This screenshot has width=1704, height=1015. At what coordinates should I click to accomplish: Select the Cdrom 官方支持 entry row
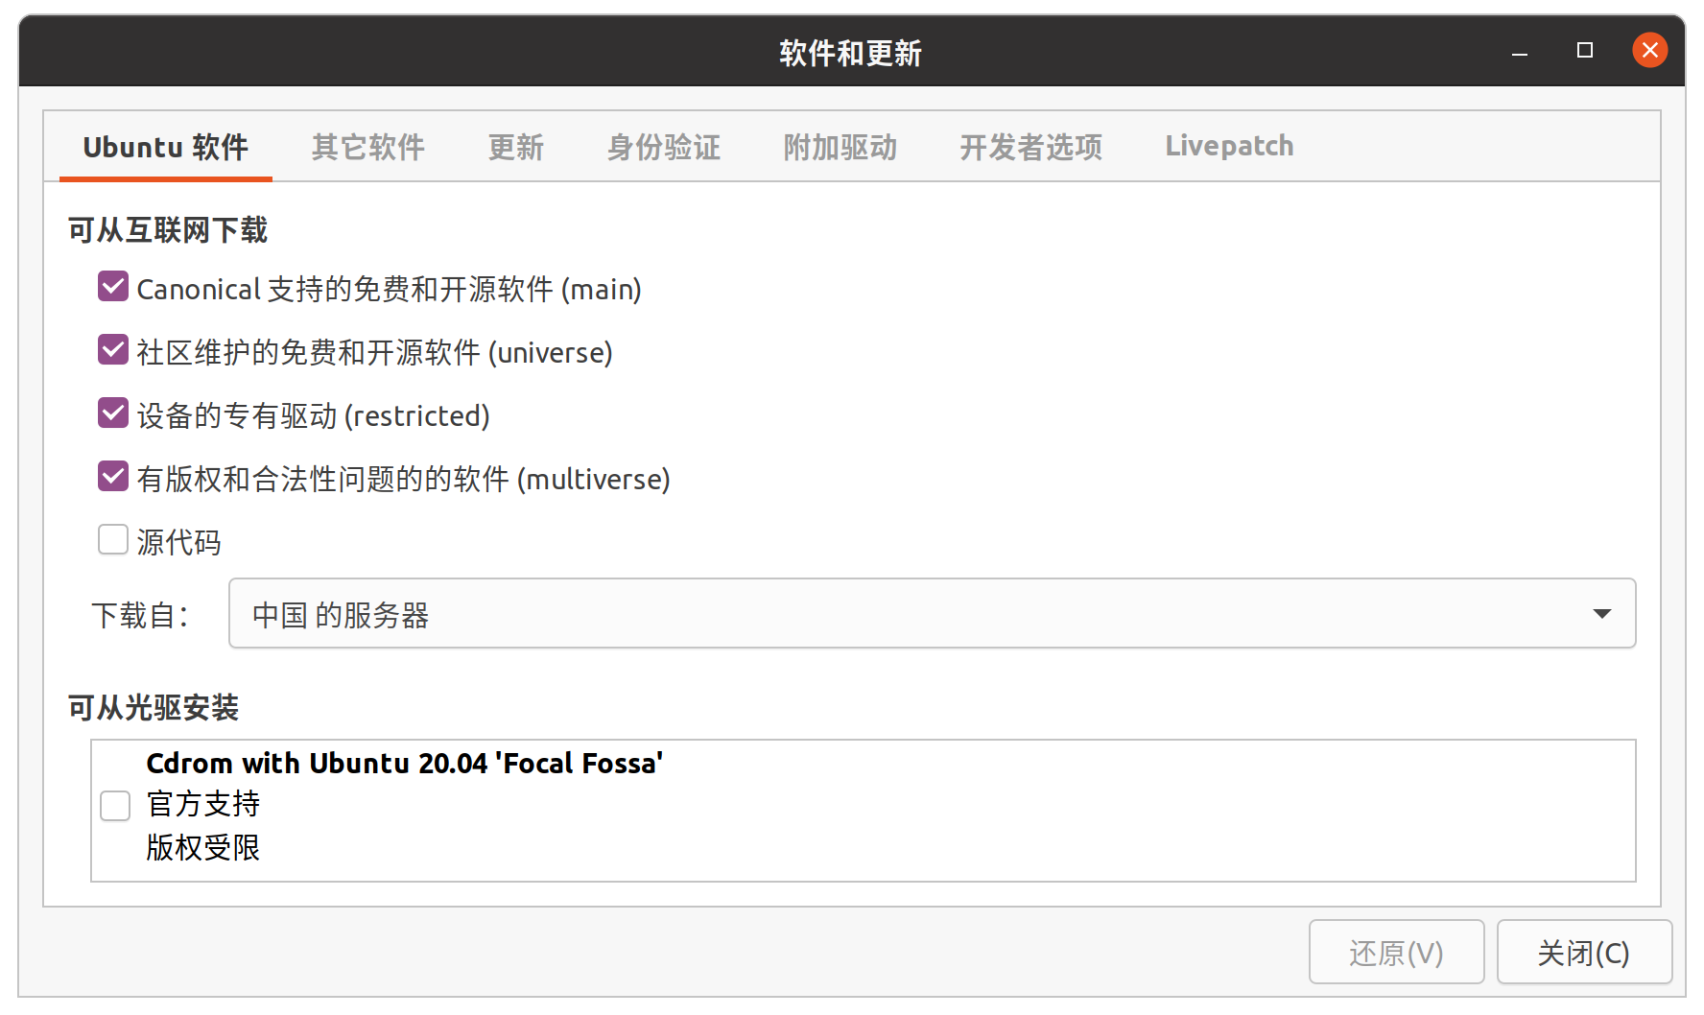pyautogui.click(x=480, y=806)
